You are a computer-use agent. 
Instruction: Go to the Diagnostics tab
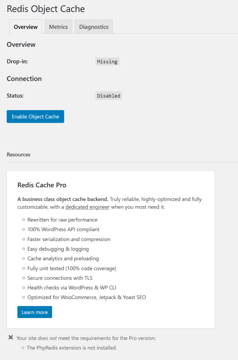click(94, 27)
